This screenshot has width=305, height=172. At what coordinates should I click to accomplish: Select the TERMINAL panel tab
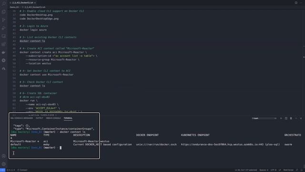(68, 118)
